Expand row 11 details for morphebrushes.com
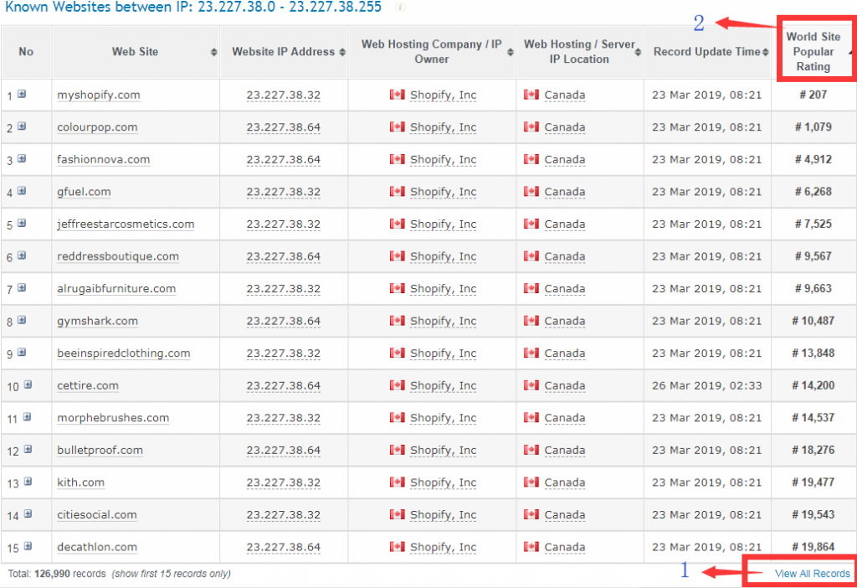This screenshot has height=588, width=857. (28, 417)
